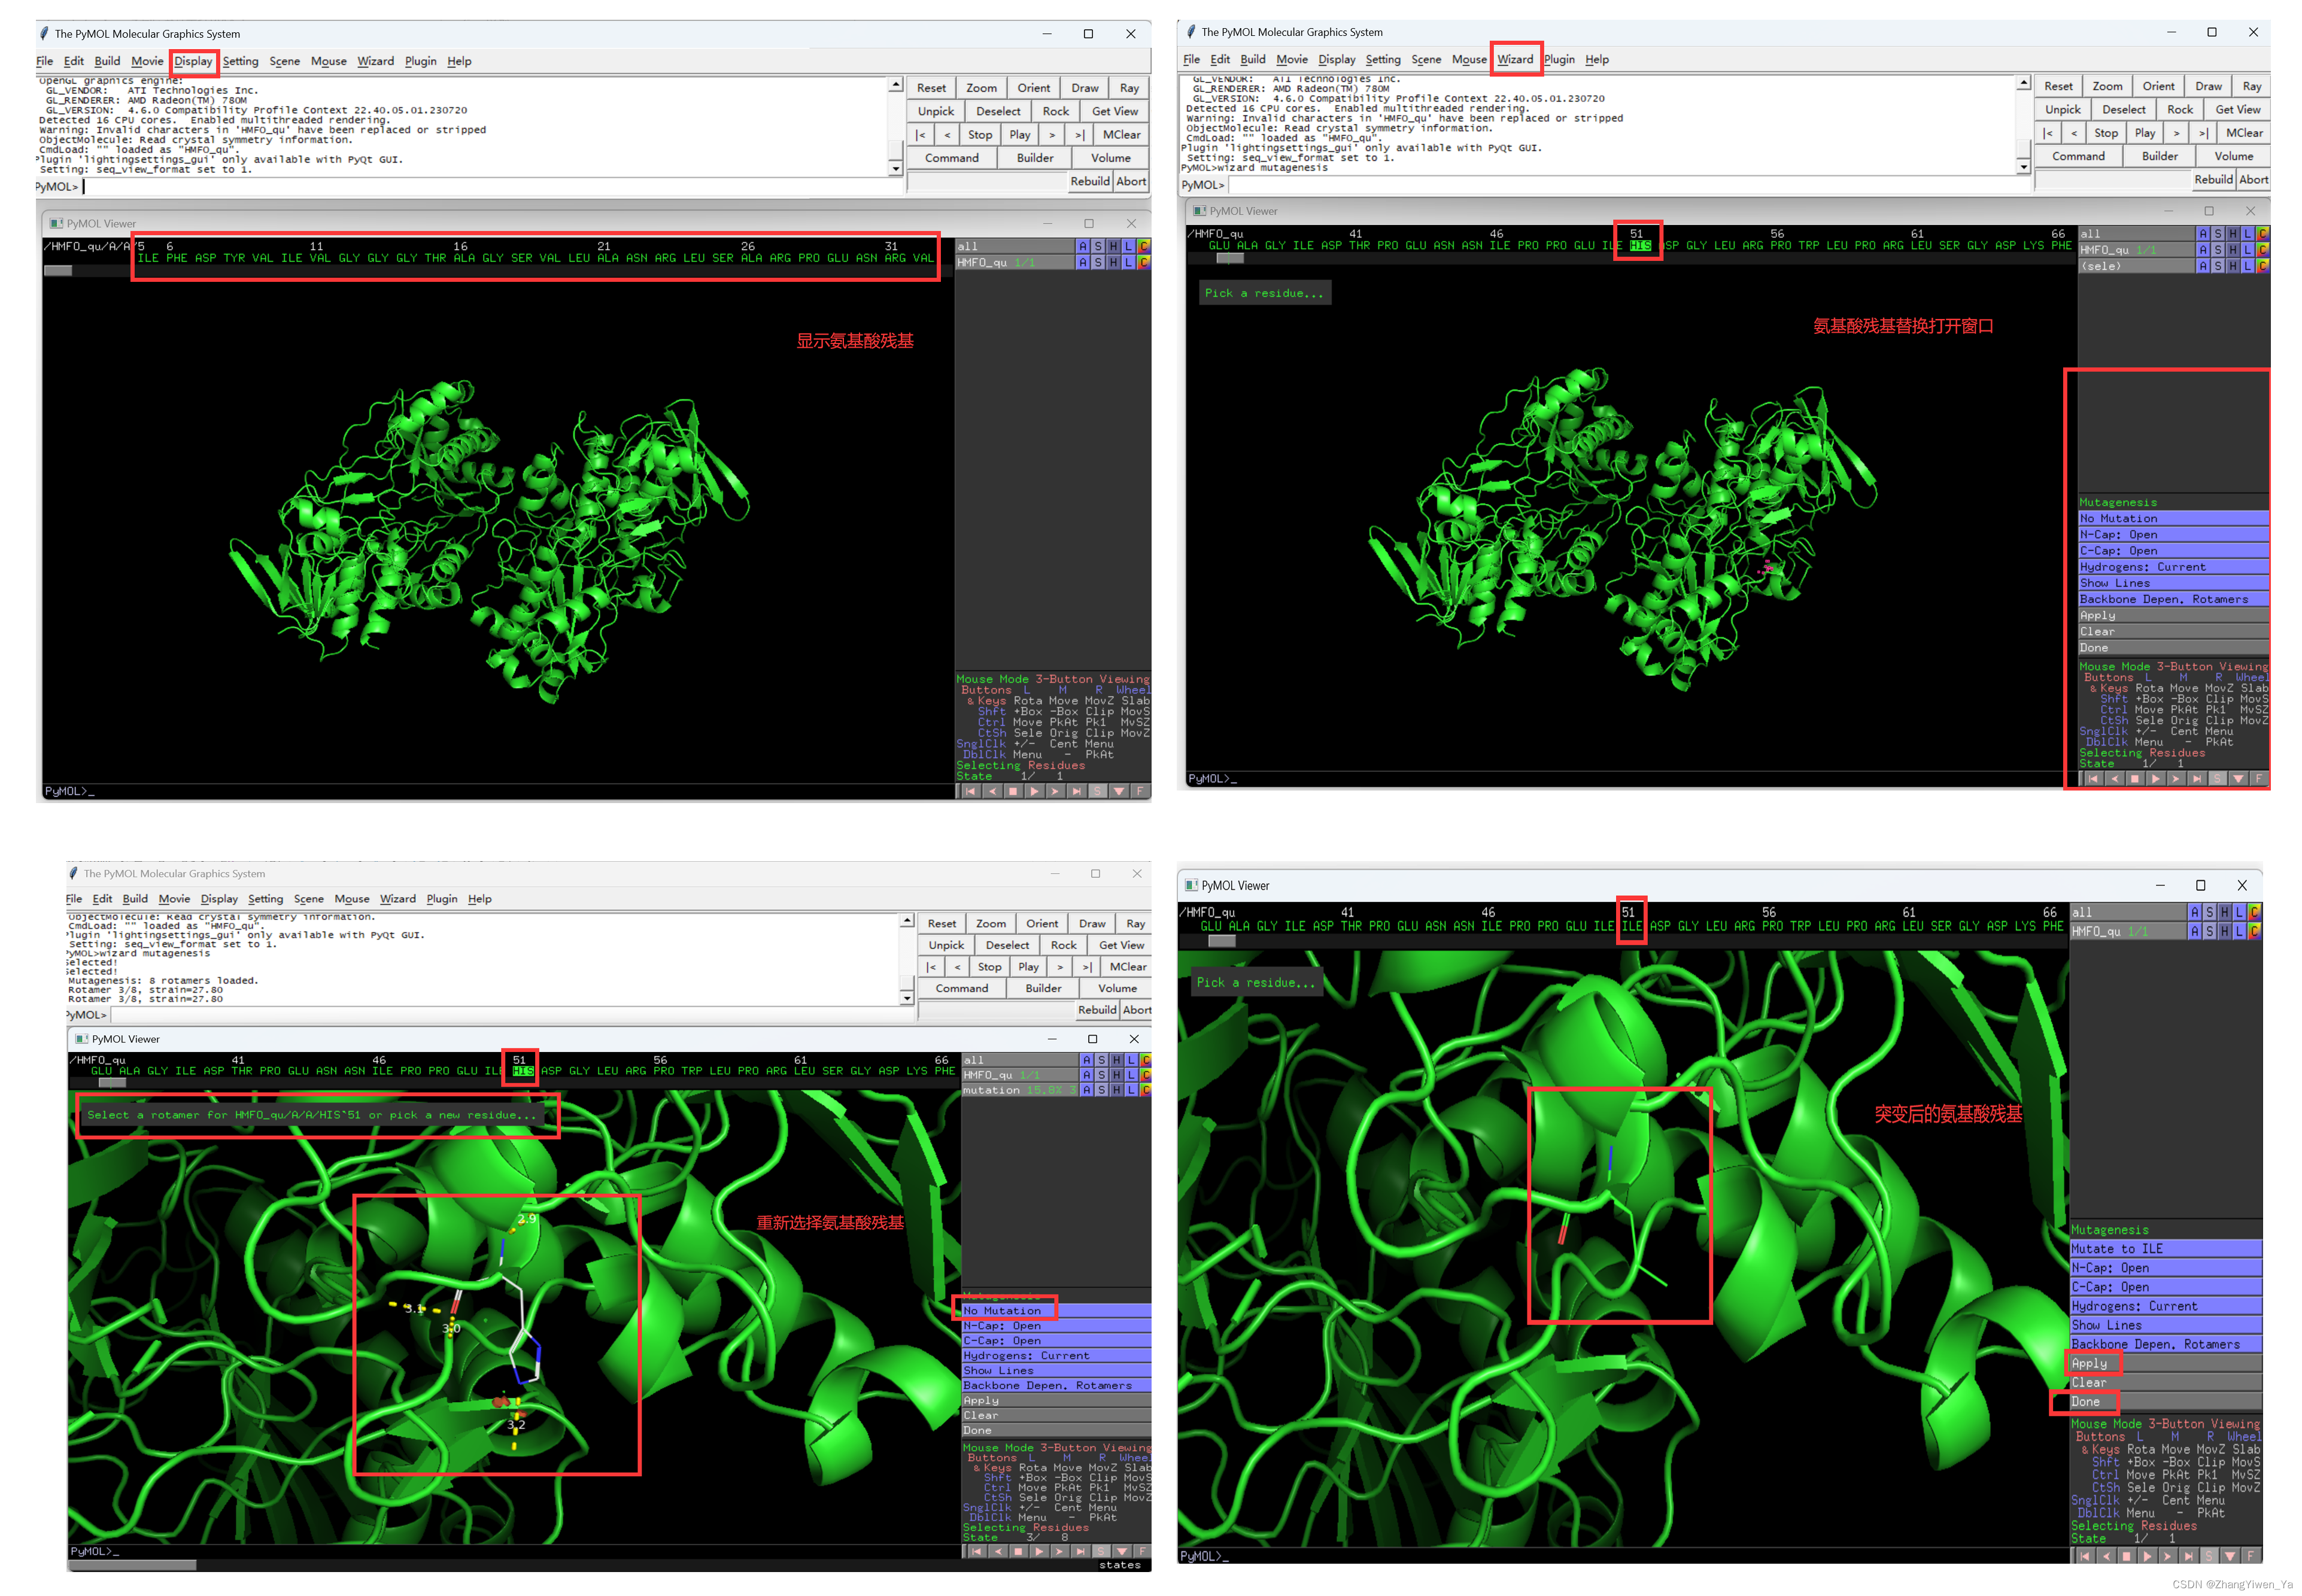The width and height of the screenshot is (2302, 1596).
Task: Toggle visibility of the mutation object by its name
Action: point(991,1090)
